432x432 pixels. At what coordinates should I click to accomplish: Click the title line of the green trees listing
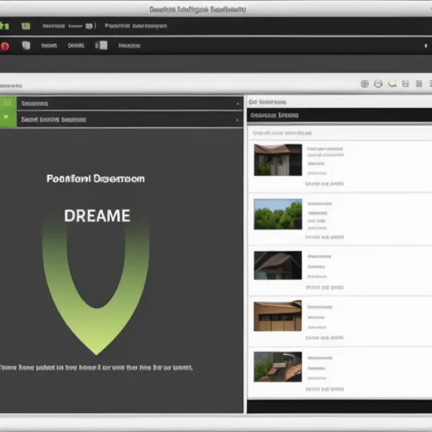click(x=320, y=204)
